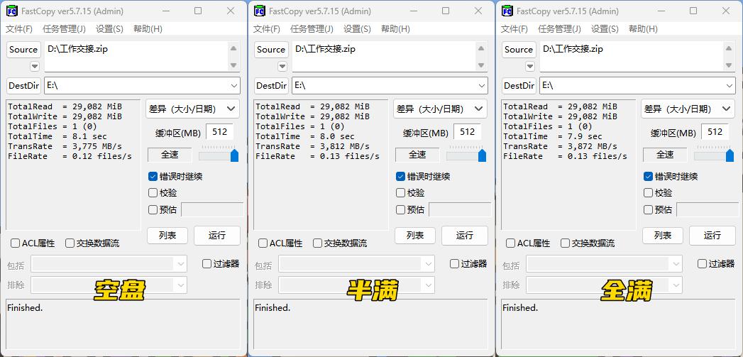The height and width of the screenshot is (357, 743).
Task: Open the 文件(F) menu in the left window
Action: pyautogui.click(x=19, y=29)
